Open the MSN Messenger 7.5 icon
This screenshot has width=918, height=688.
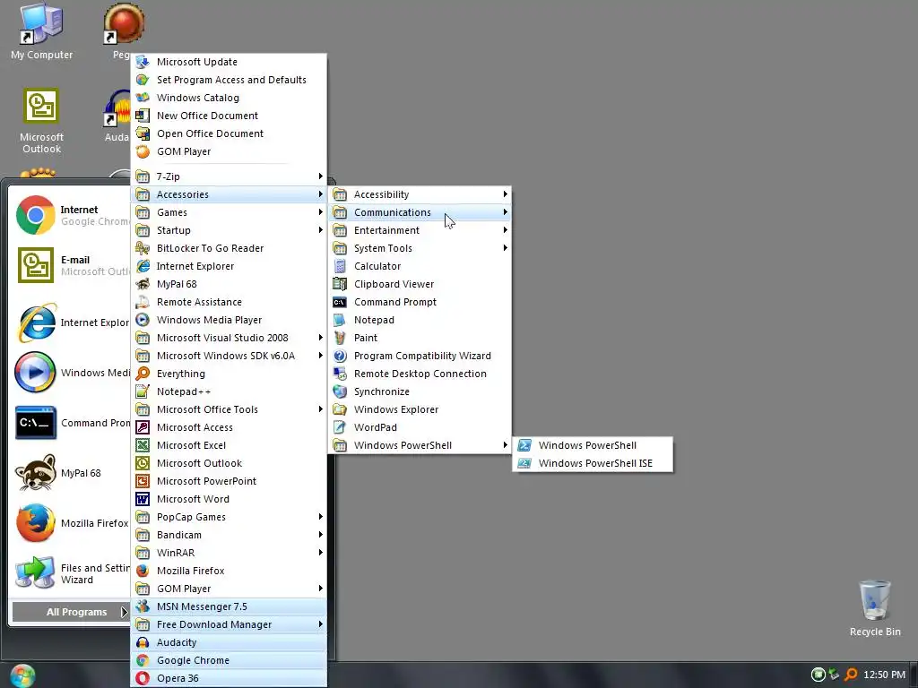[143, 606]
